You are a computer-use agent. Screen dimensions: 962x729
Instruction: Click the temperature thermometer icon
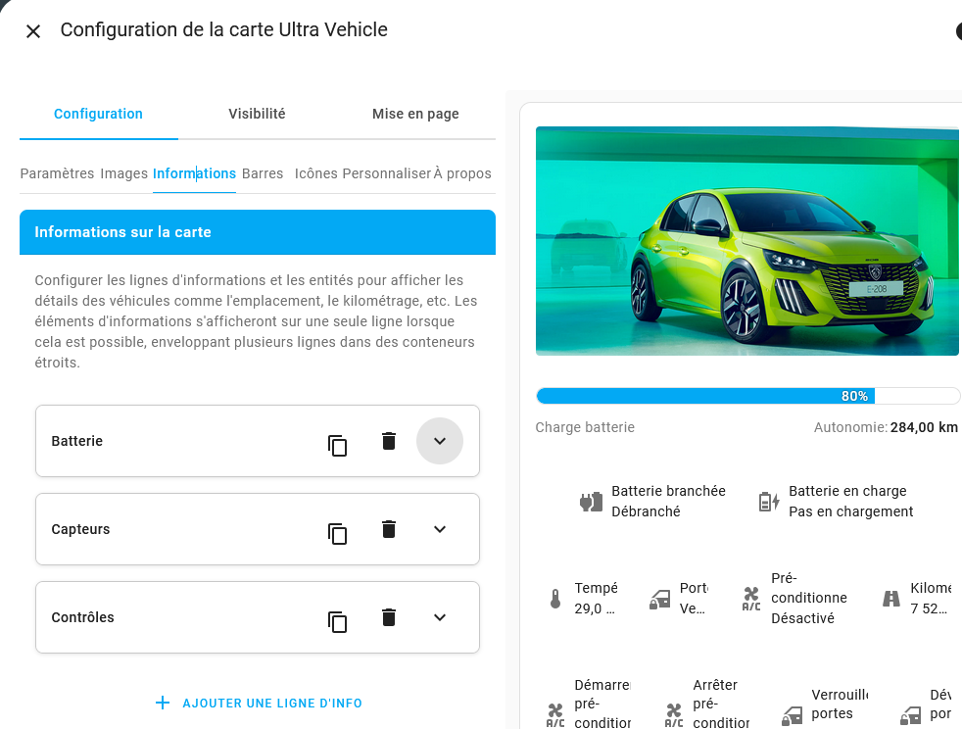tap(555, 599)
